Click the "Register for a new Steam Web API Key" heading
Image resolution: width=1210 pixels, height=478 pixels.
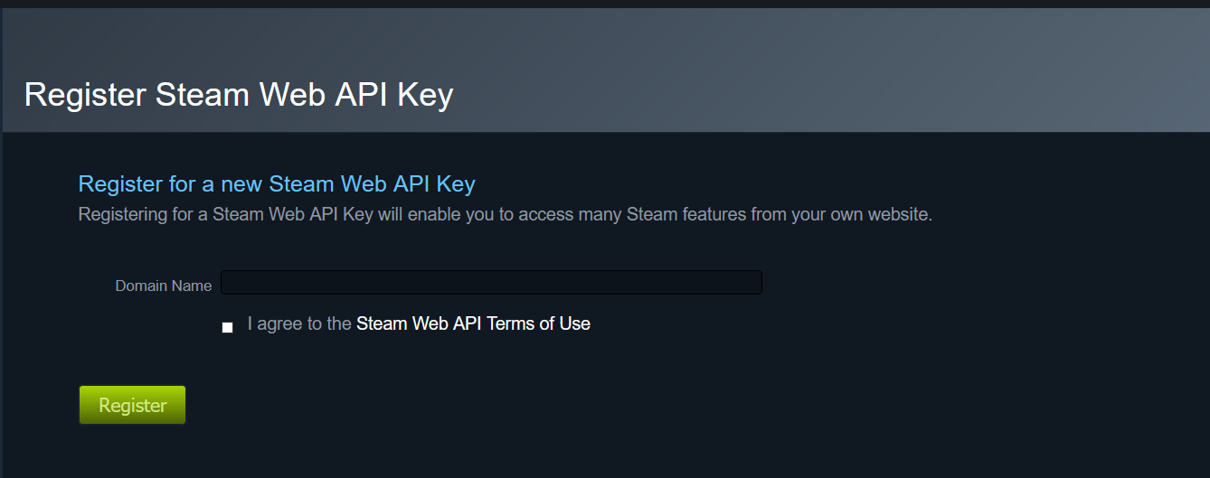point(277,184)
